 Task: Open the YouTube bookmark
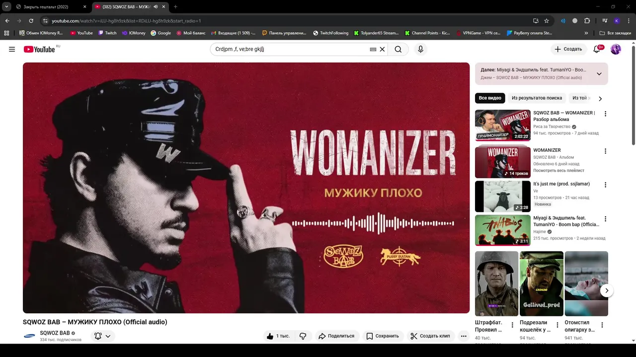(81, 33)
